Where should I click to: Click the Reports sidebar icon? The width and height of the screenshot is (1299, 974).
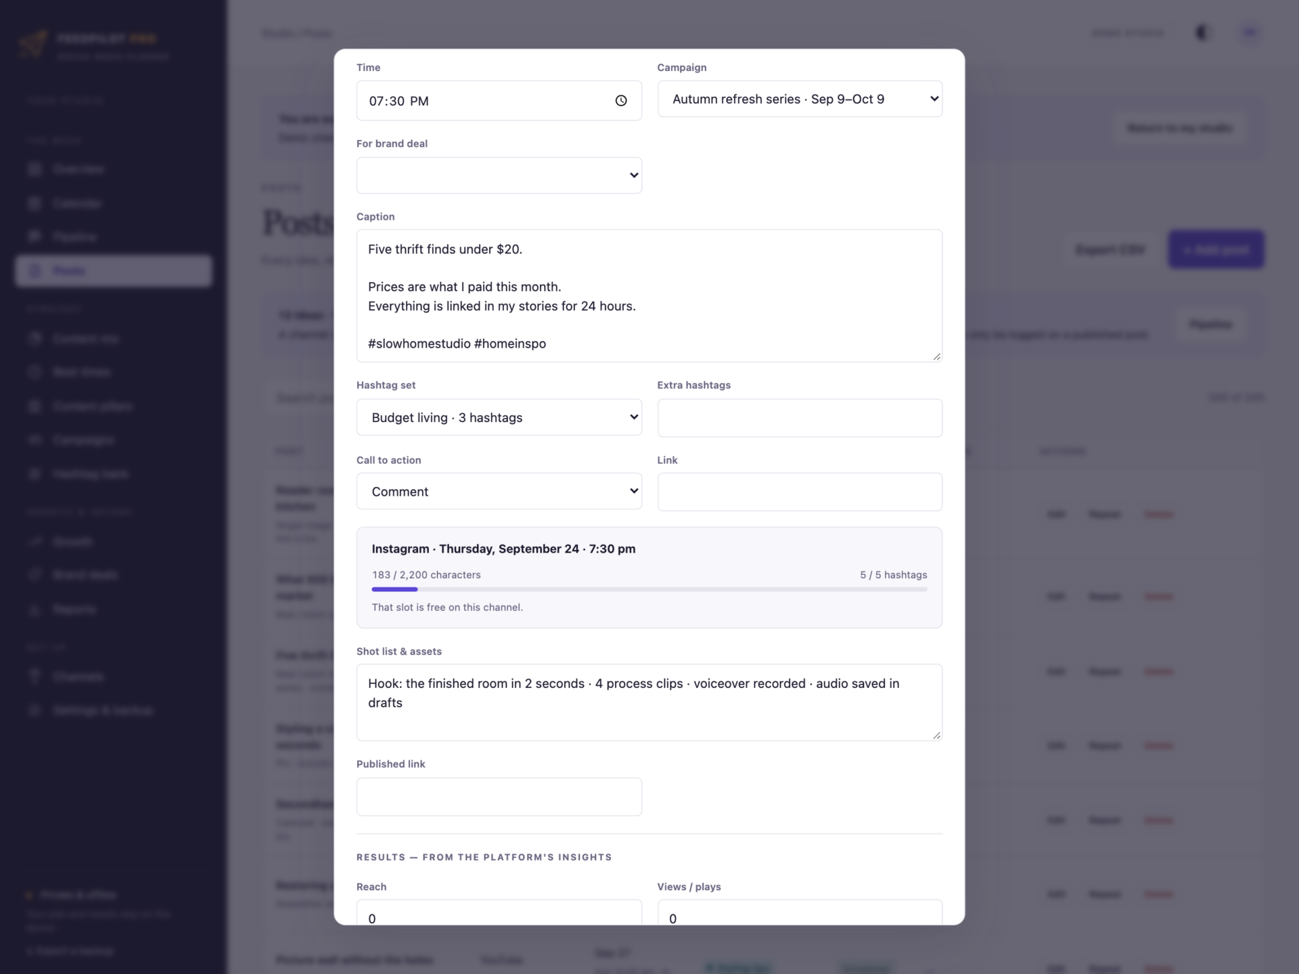(35, 609)
